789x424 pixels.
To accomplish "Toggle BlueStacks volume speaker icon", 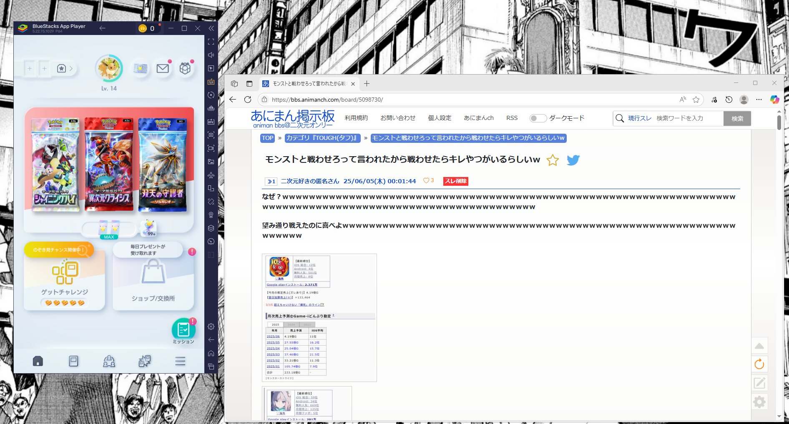I will (x=211, y=55).
